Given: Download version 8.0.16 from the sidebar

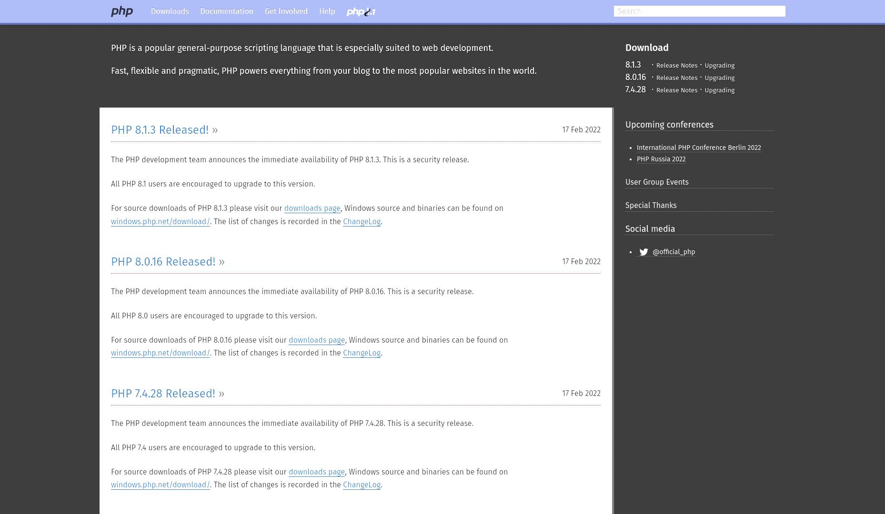Looking at the screenshot, I should (x=635, y=77).
